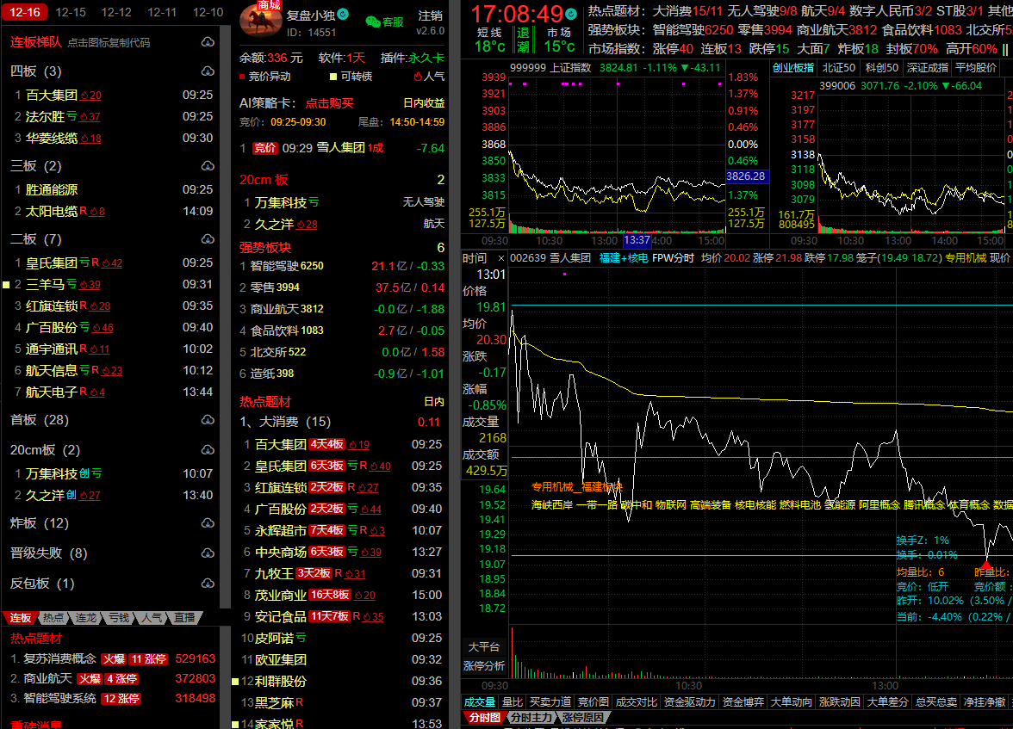The height and width of the screenshot is (729, 1013).
Task: Click the 注销 logout button
Action: (x=430, y=15)
